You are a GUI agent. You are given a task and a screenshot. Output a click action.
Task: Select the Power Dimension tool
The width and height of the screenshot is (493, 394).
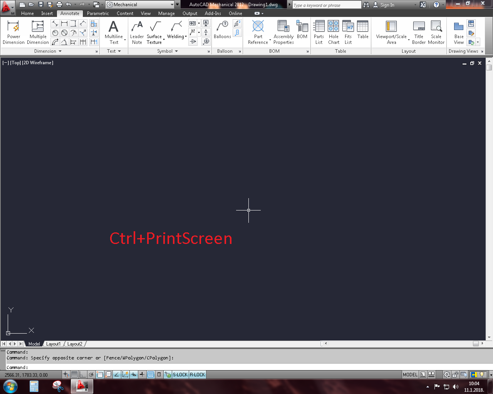tap(13, 32)
